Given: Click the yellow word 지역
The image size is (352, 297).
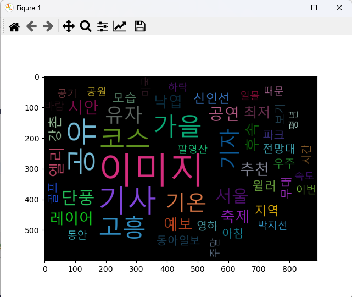Looking at the screenshot, I should click(x=267, y=210).
